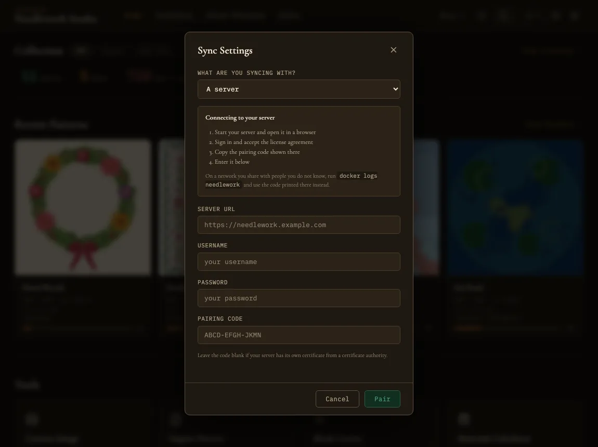Click step 'Sign in and accept the license agreement'
The width and height of the screenshot is (598, 447).
click(x=264, y=142)
